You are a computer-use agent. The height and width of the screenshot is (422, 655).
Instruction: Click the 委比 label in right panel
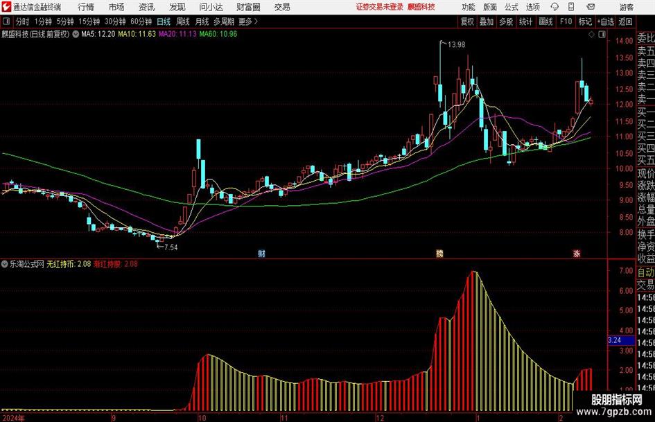coord(646,38)
